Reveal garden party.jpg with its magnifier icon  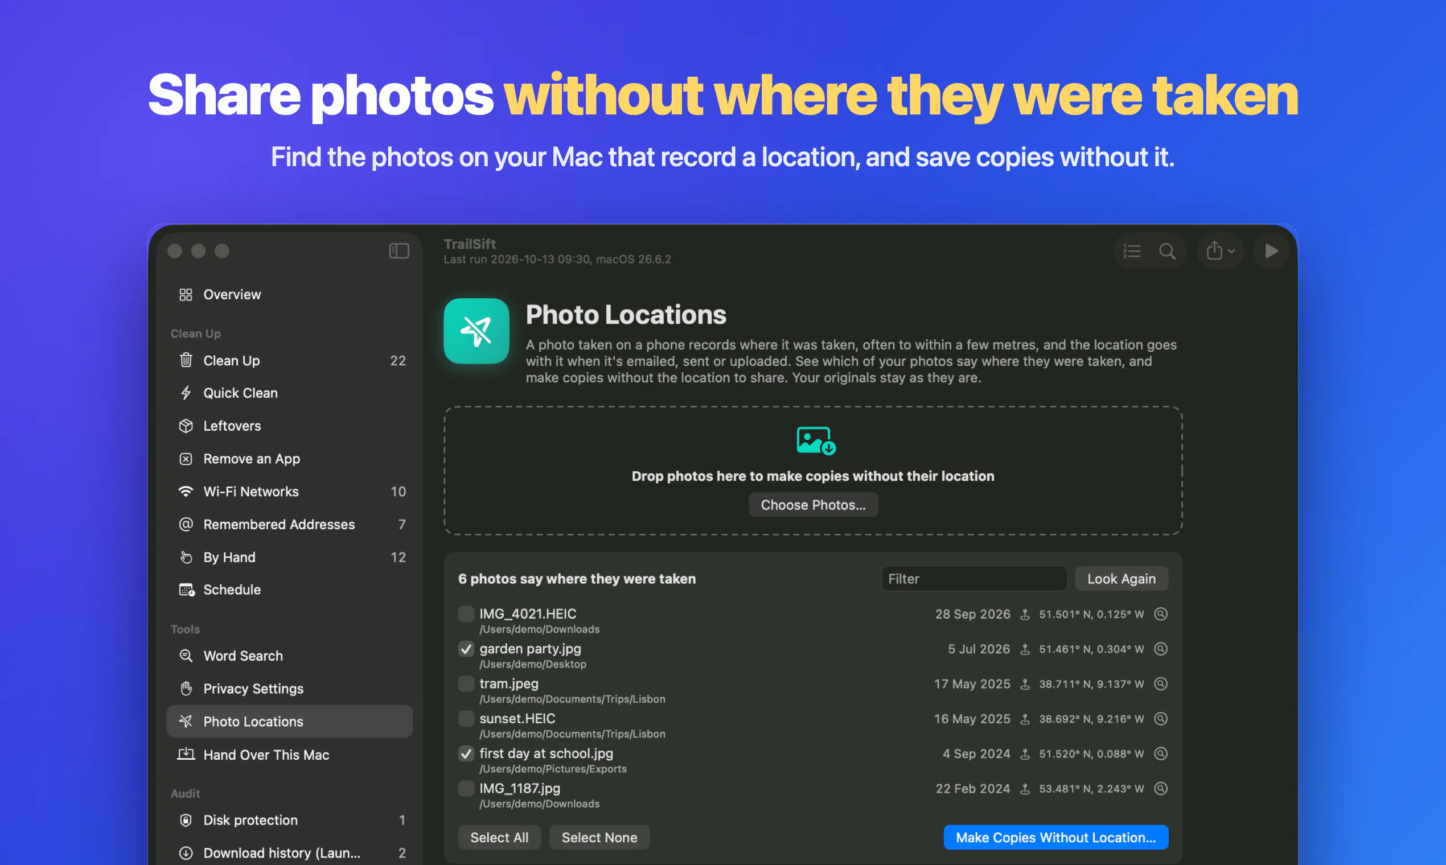click(x=1161, y=649)
